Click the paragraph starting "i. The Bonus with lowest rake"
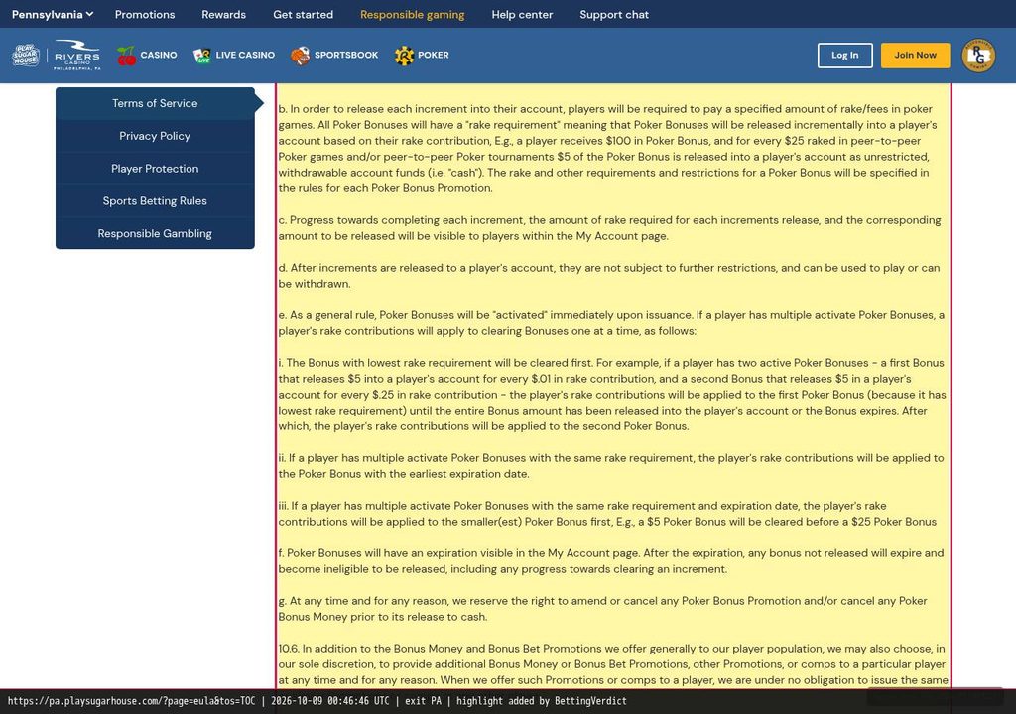The height and width of the screenshot is (714, 1016). [613, 395]
